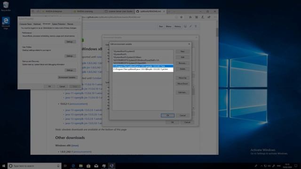Close the Edit environment variable dialog

point(189,44)
